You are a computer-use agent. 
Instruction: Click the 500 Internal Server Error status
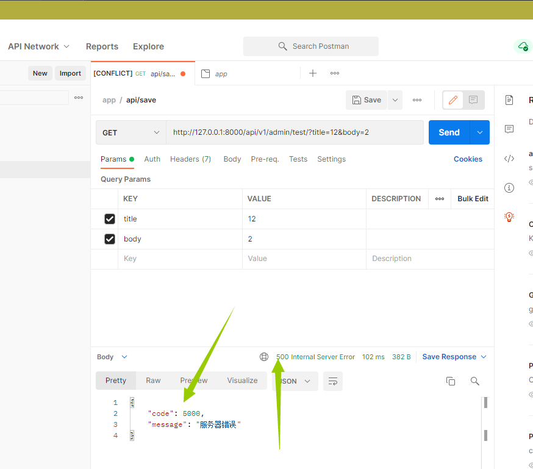click(315, 357)
